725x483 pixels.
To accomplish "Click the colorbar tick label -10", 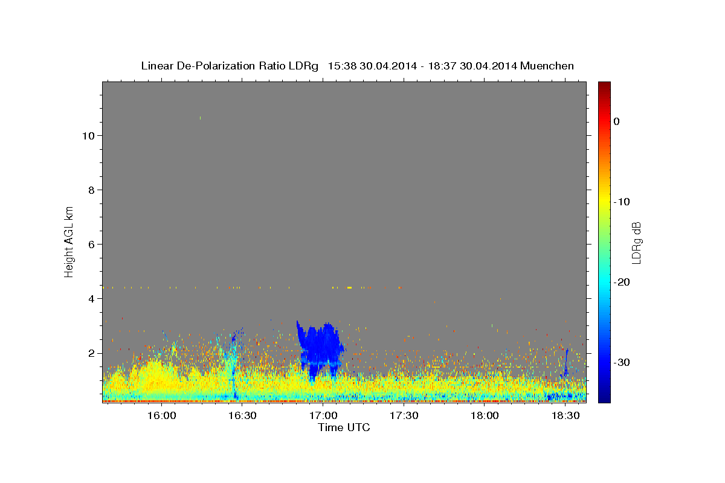I will pyautogui.click(x=621, y=202).
